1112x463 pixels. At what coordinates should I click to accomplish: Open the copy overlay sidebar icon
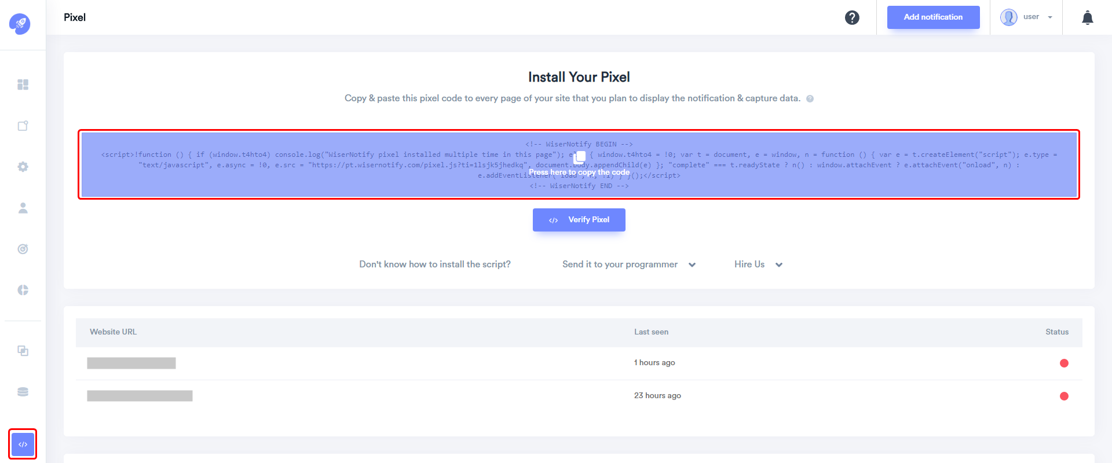(23, 351)
